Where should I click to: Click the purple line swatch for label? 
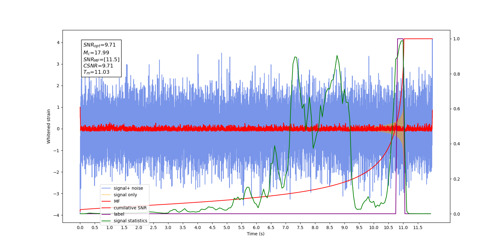click(106, 214)
